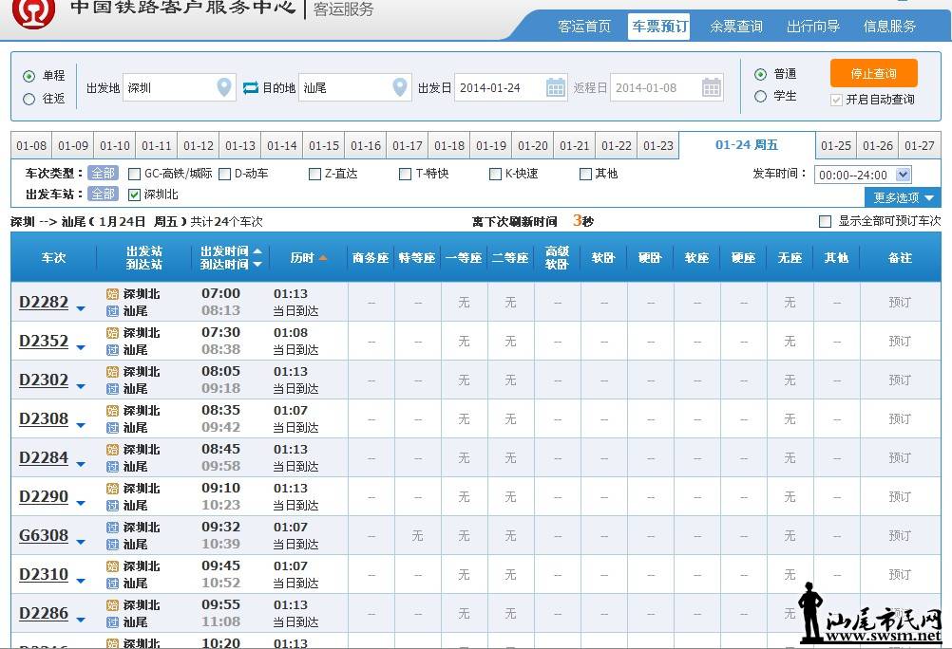
Task: Switch to 01-23 date tab
Action: tap(658, 145)
